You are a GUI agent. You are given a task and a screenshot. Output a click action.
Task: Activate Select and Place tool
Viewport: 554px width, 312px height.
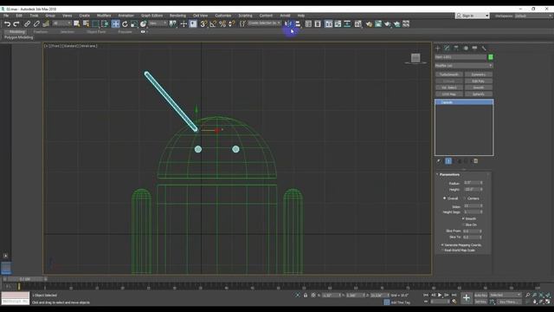tap(143, 23)
